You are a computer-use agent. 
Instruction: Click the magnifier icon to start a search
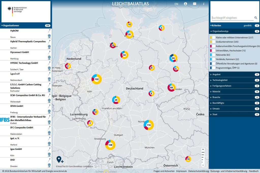click(256, 18)
